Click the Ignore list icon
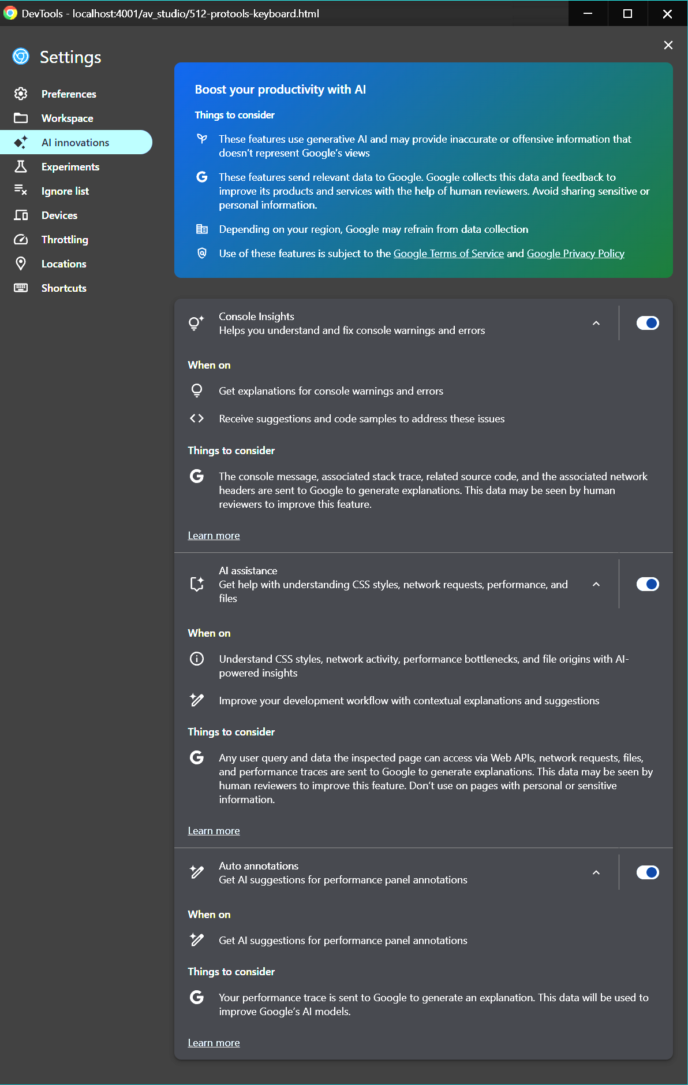 point(21,191)
